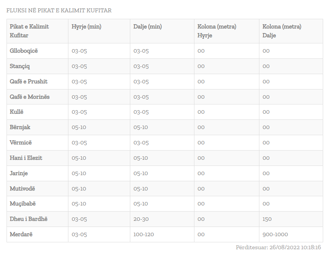Image resolution: width=327 pixels, height=255 pixels.
Task: Click the Përditësuar timestamp text
Action: point(278,247)
